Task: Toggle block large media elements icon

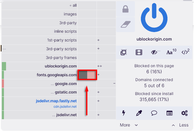Action: [139, 52]
